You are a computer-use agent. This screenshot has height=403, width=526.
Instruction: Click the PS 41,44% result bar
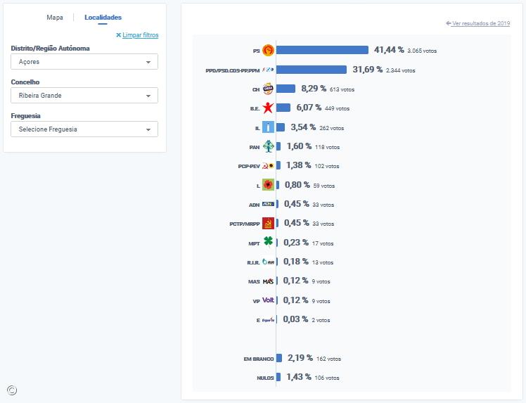[323, 50]
